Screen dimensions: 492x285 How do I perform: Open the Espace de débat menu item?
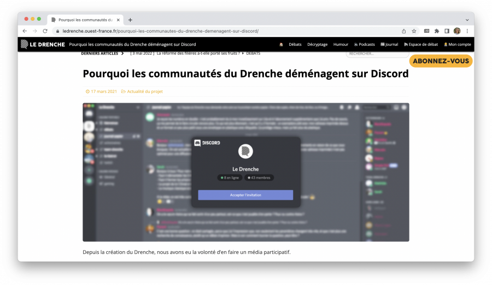click(x=421, y=45)
